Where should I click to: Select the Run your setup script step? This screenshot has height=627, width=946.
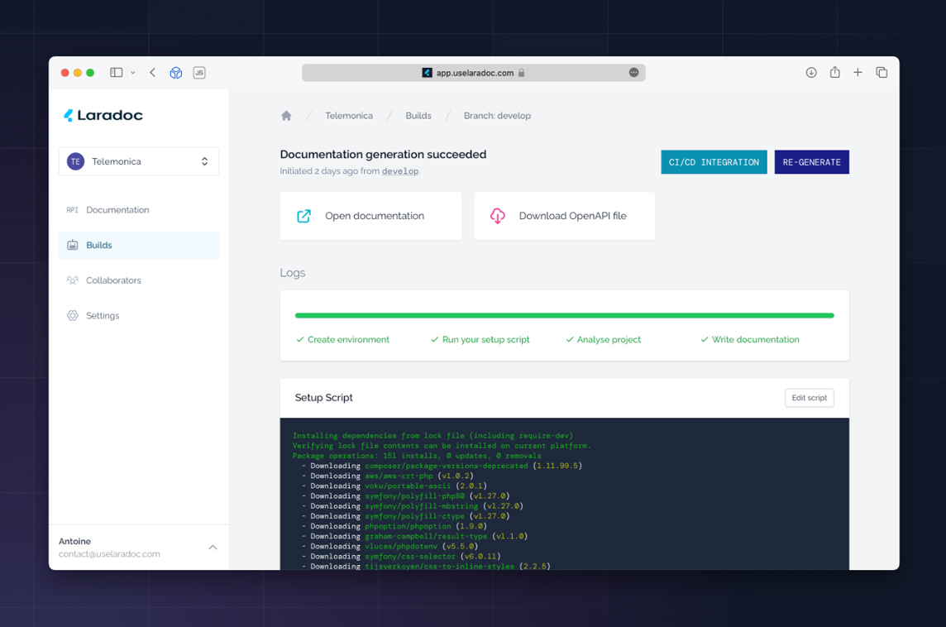click(480, 340)
